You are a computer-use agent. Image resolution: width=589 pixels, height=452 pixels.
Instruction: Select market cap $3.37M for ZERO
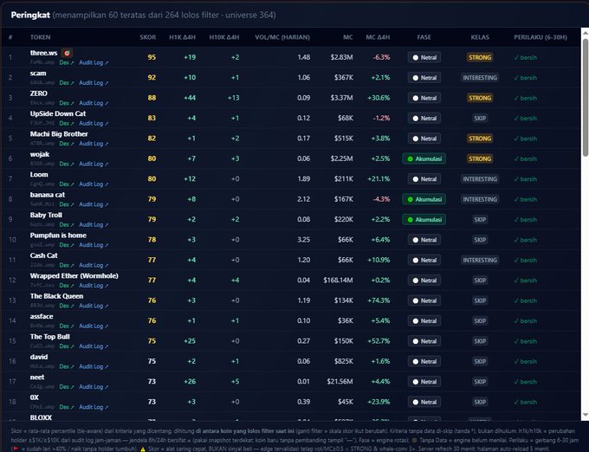pyautogui.click(x=341, y=98)
